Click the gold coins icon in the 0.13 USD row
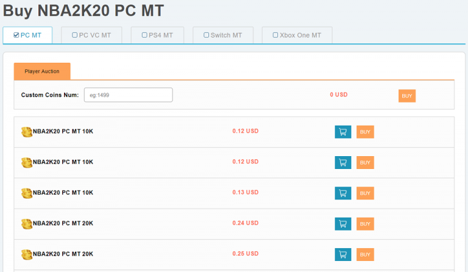The width and height of the screenshot is (468, 272). tap(27, 193)
